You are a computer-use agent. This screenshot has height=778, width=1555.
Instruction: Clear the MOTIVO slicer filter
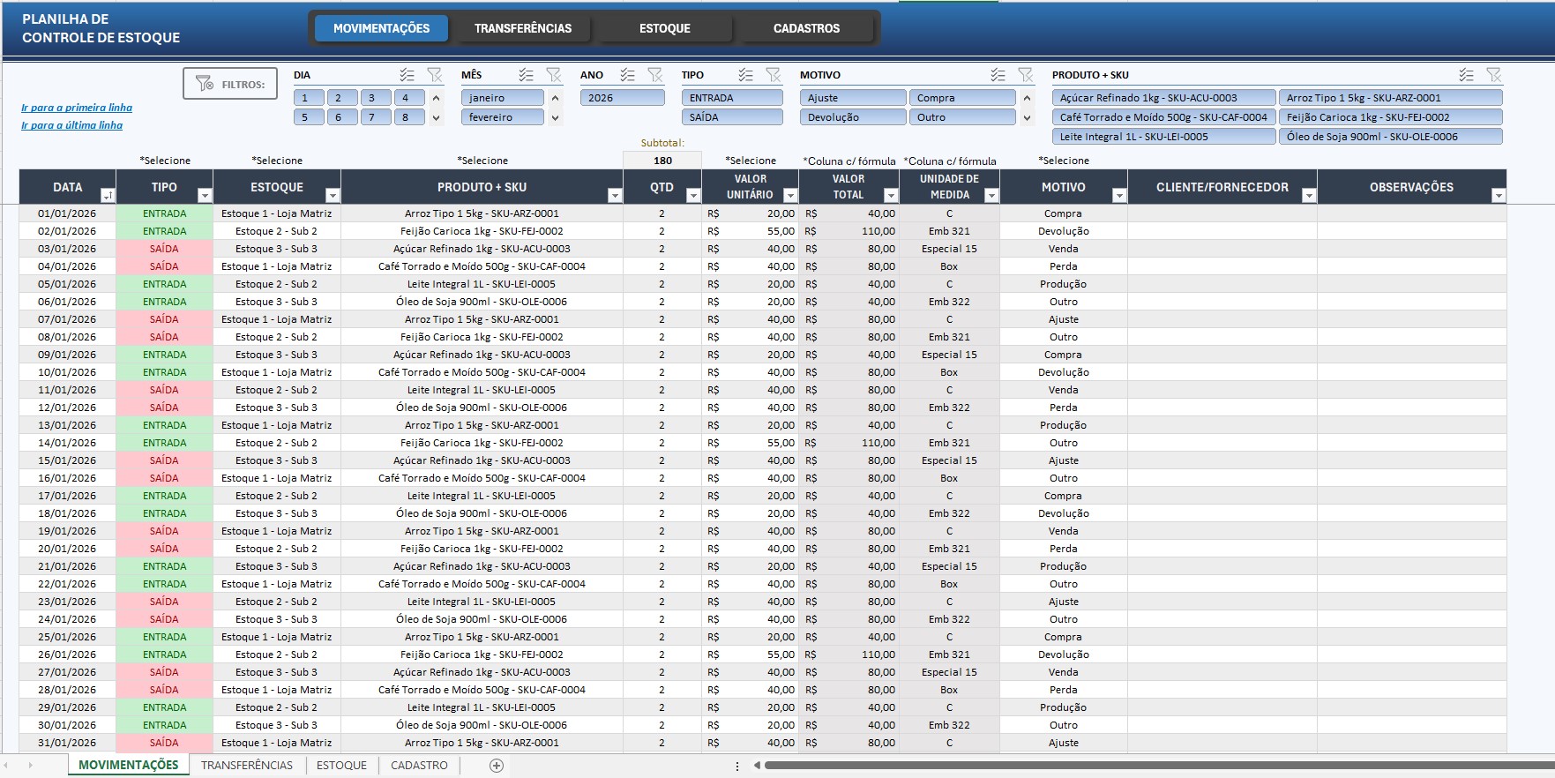pos(1025,75)
